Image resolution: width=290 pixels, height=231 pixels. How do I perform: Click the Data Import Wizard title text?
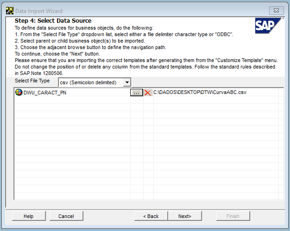[39, 11]
